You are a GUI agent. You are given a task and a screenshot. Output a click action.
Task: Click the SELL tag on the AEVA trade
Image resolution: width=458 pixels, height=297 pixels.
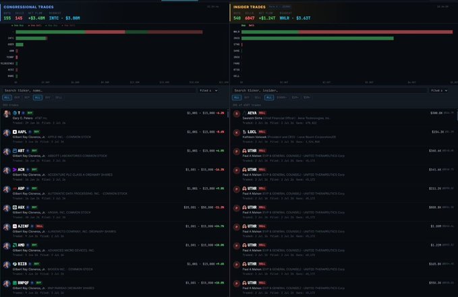[x=262, y=113]
